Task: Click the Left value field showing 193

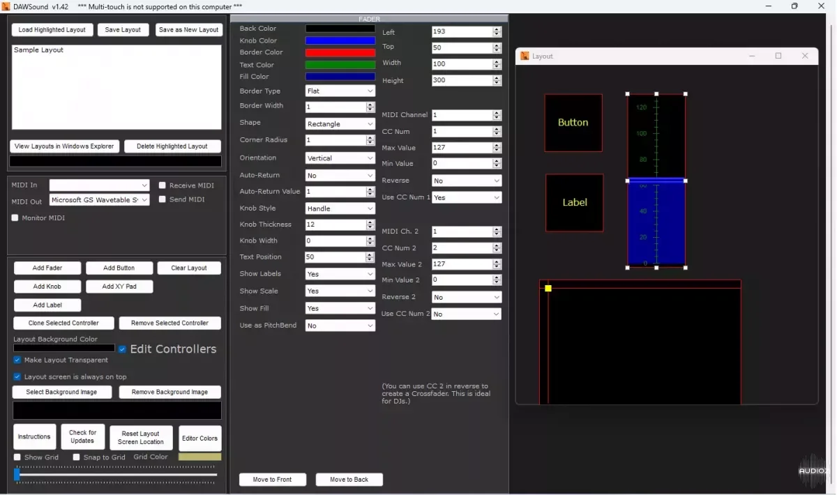Action: tap(462, 32)
